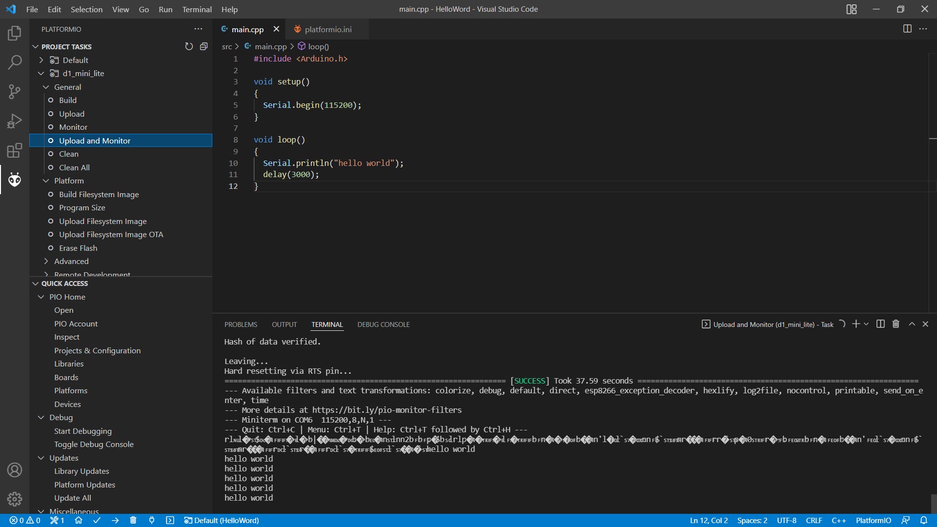
Task: Open the Explorer view in activity bar
Action: point(15,33)
